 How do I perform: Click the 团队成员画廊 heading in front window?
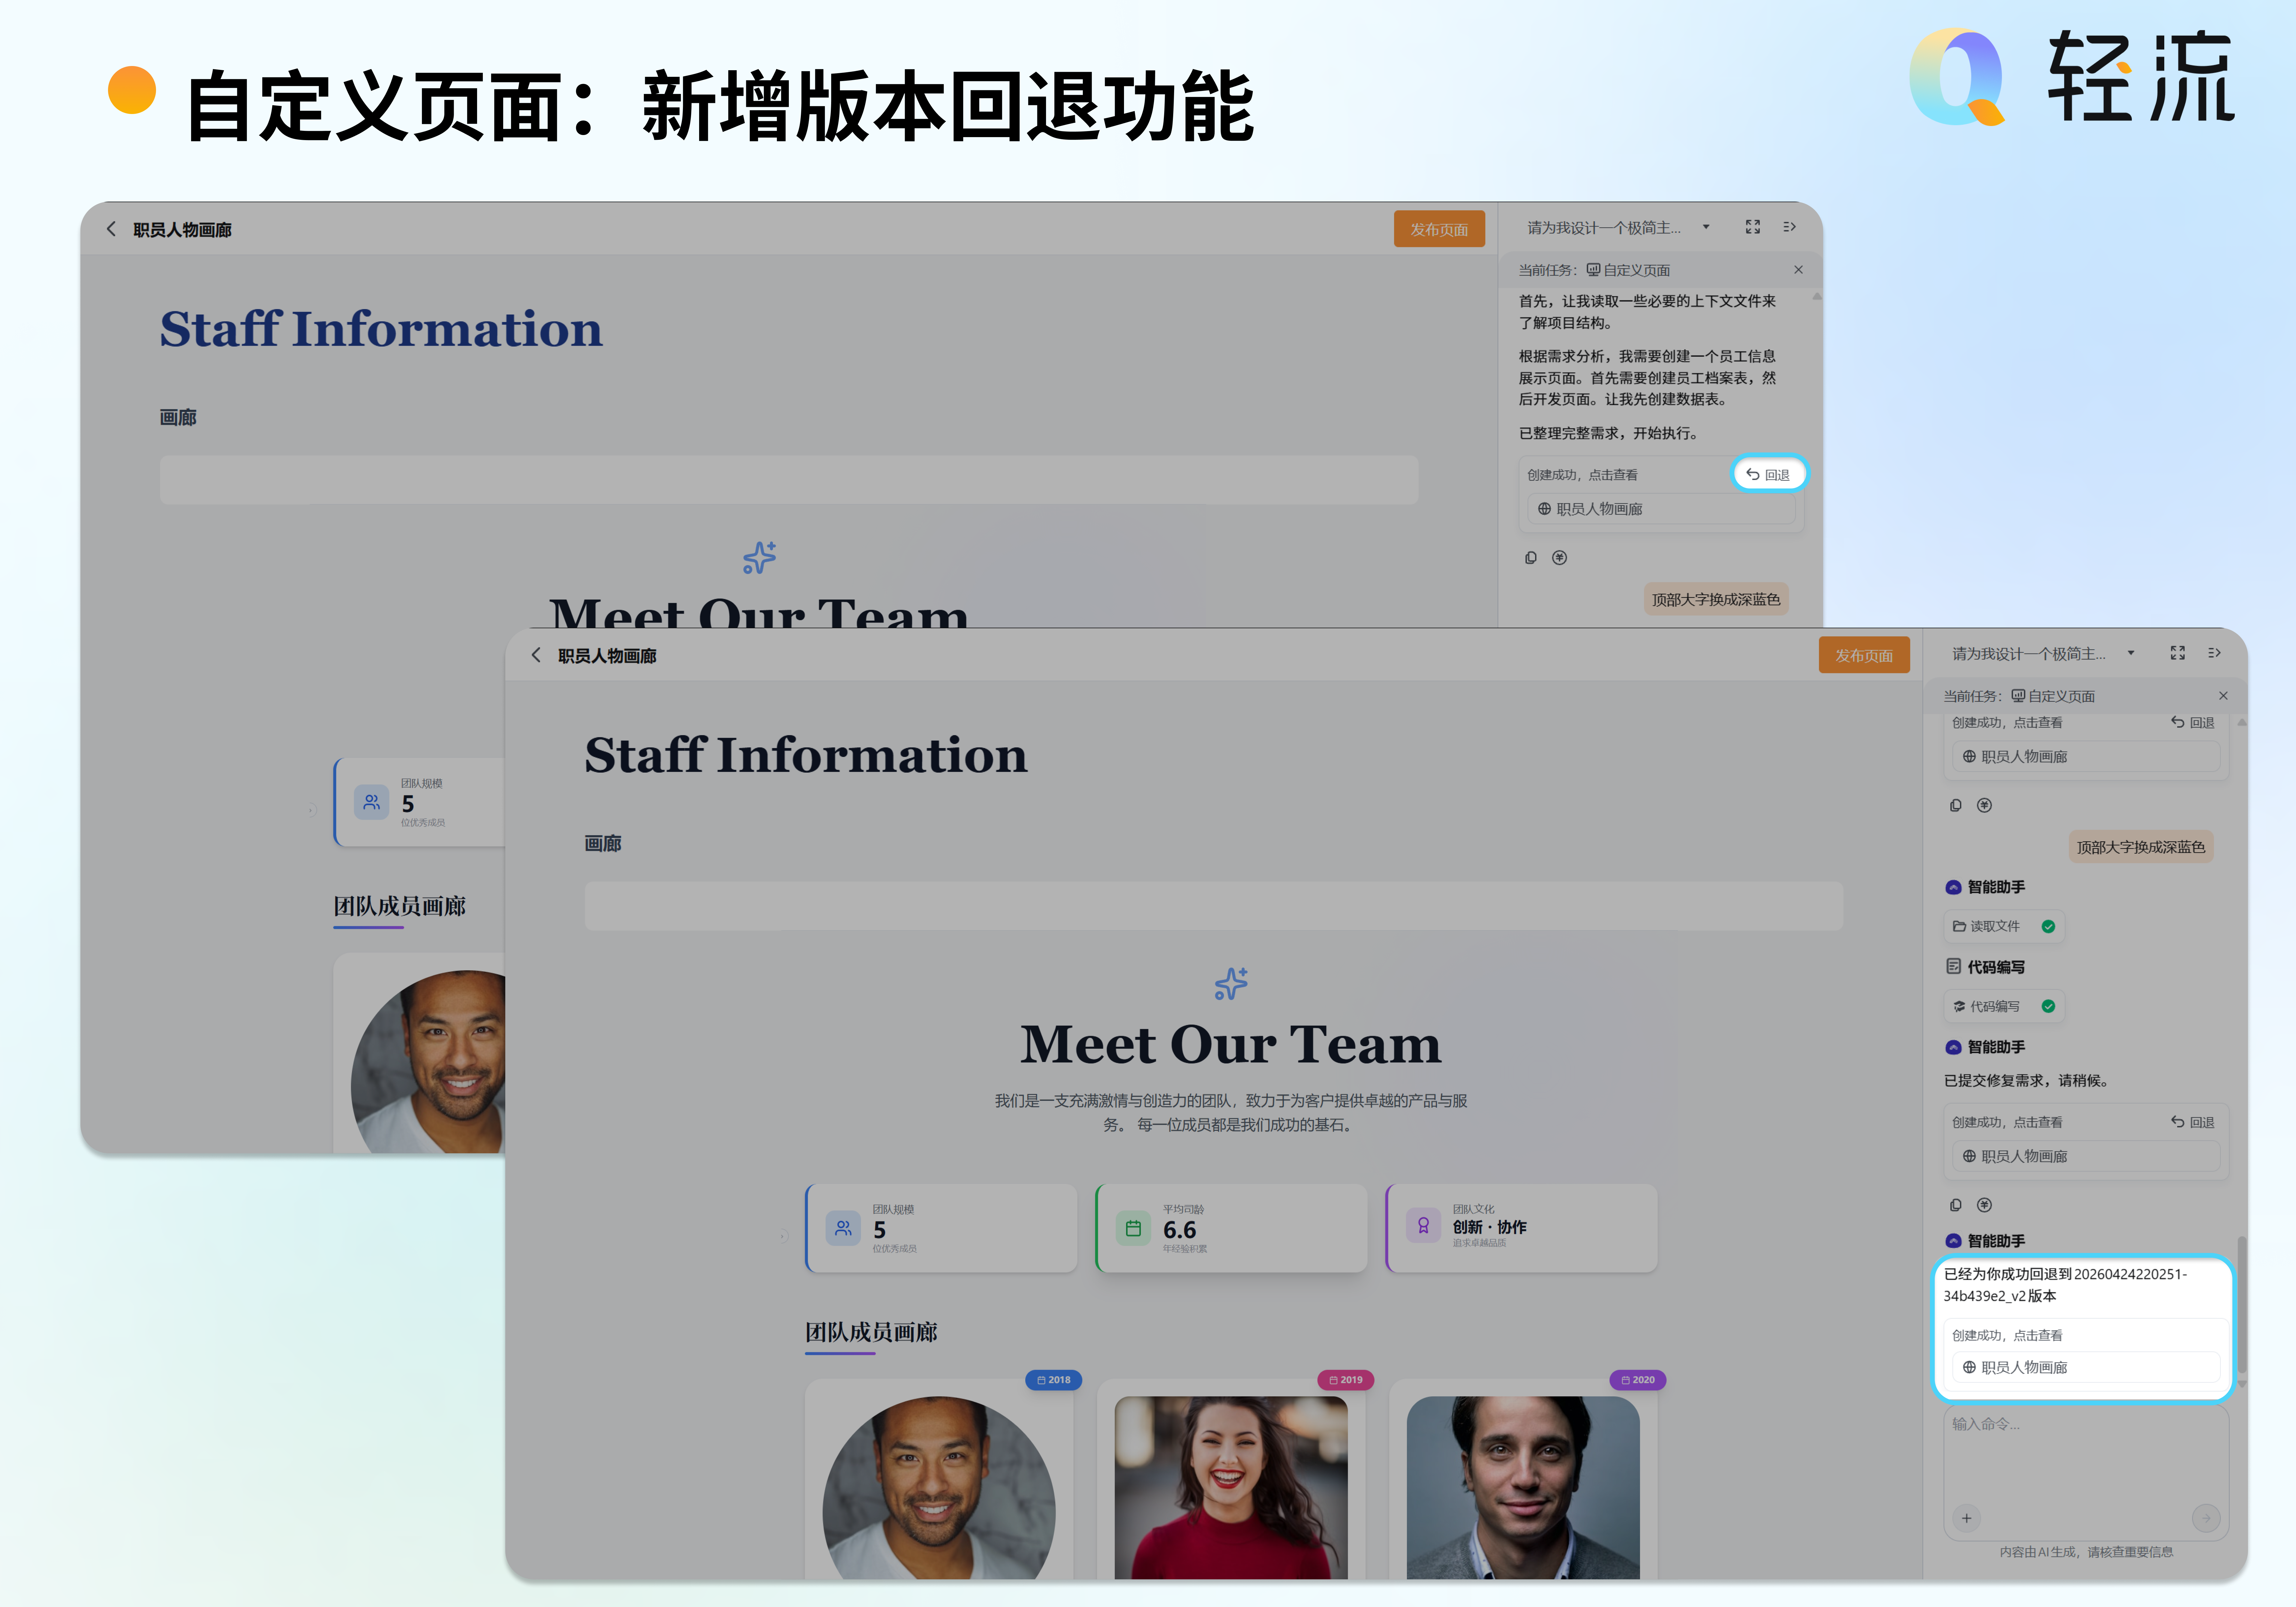[871, 1332]
